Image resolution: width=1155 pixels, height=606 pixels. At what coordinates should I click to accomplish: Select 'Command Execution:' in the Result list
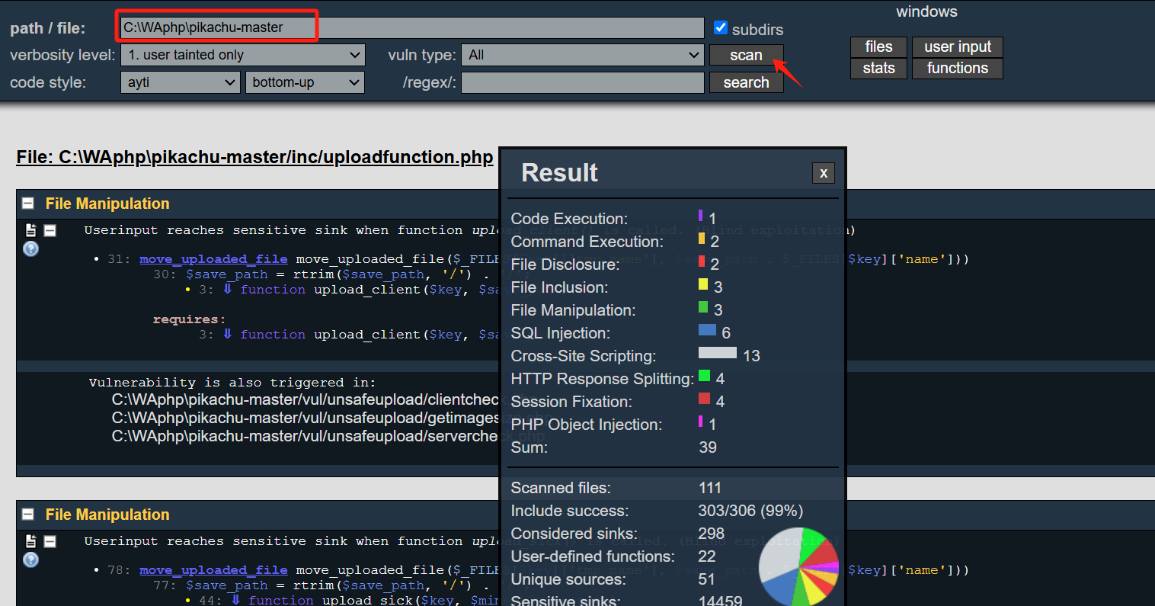pyautogui.click(x=587, y=242)
